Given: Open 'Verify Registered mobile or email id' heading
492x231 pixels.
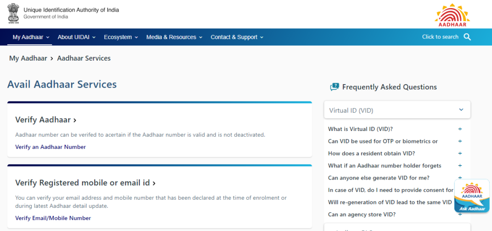Looking at the screenshot, I should click(x=86, y=183).
